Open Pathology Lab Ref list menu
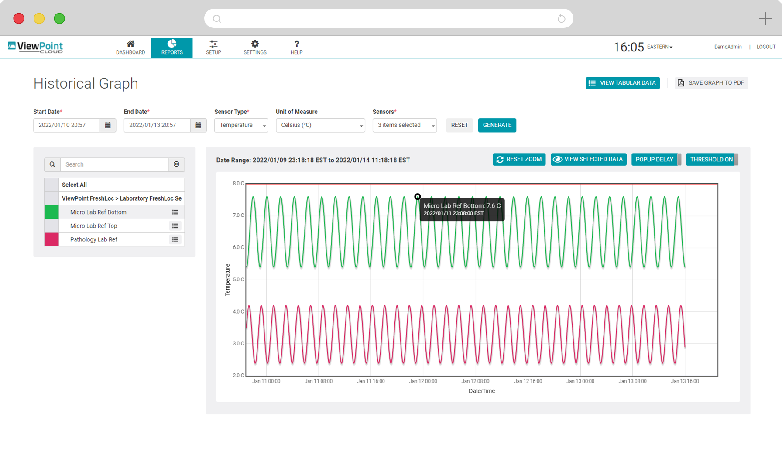 pos(175,239)
